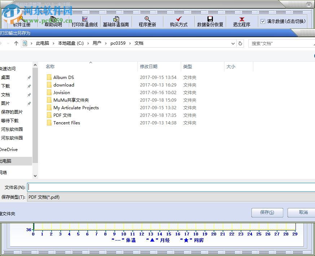The image size is (315, 256).
Task: Go up one folder level arrow
Action: pyautogui.click(x=16, y=43)
